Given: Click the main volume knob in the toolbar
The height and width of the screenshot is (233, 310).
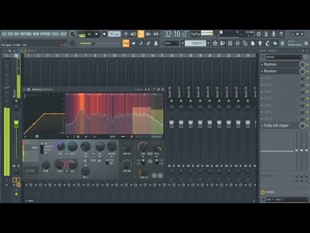Looking at the screenshot, I should 72,34.
